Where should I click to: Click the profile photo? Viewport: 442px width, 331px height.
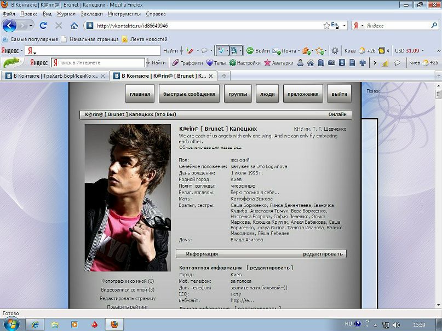point(128,198)
